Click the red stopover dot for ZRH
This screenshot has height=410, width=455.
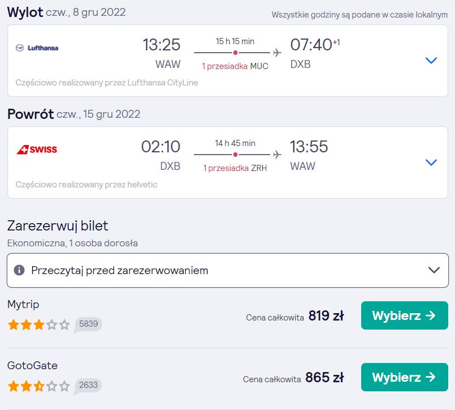click(x=235, y=155)
